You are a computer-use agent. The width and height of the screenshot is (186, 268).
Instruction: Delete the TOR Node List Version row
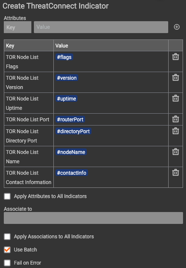175,78
